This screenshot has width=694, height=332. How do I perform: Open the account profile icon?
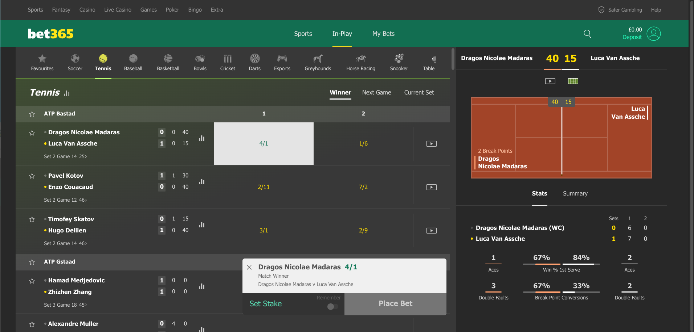coord(654,34)
